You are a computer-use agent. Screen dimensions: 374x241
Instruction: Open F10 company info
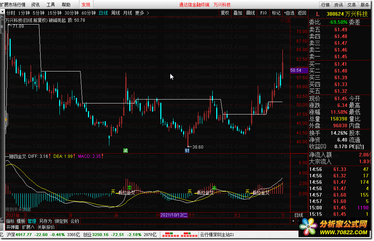pos(263,13)
